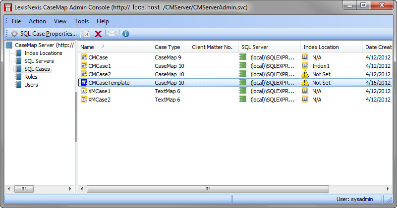Select the XMCase1 row name

[x=100, y=91]
